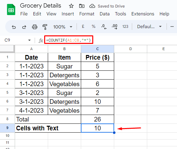Format as percent
Viewport: 177px width, 149px height.
click(x=94, y=27)
